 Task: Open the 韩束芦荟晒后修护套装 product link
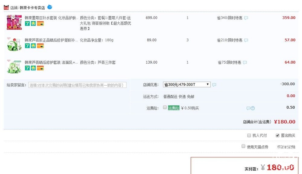coord(51,62)
